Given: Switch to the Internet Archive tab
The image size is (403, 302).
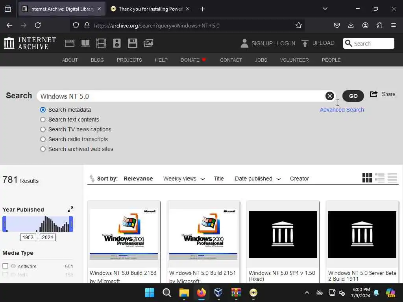Looking at the screenshot, I should coord(62,9).
